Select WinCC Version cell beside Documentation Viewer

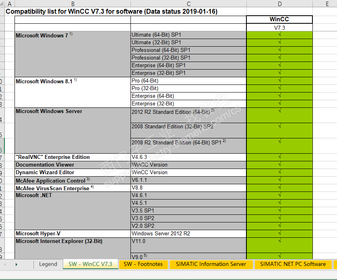click(x=188, y=165)
